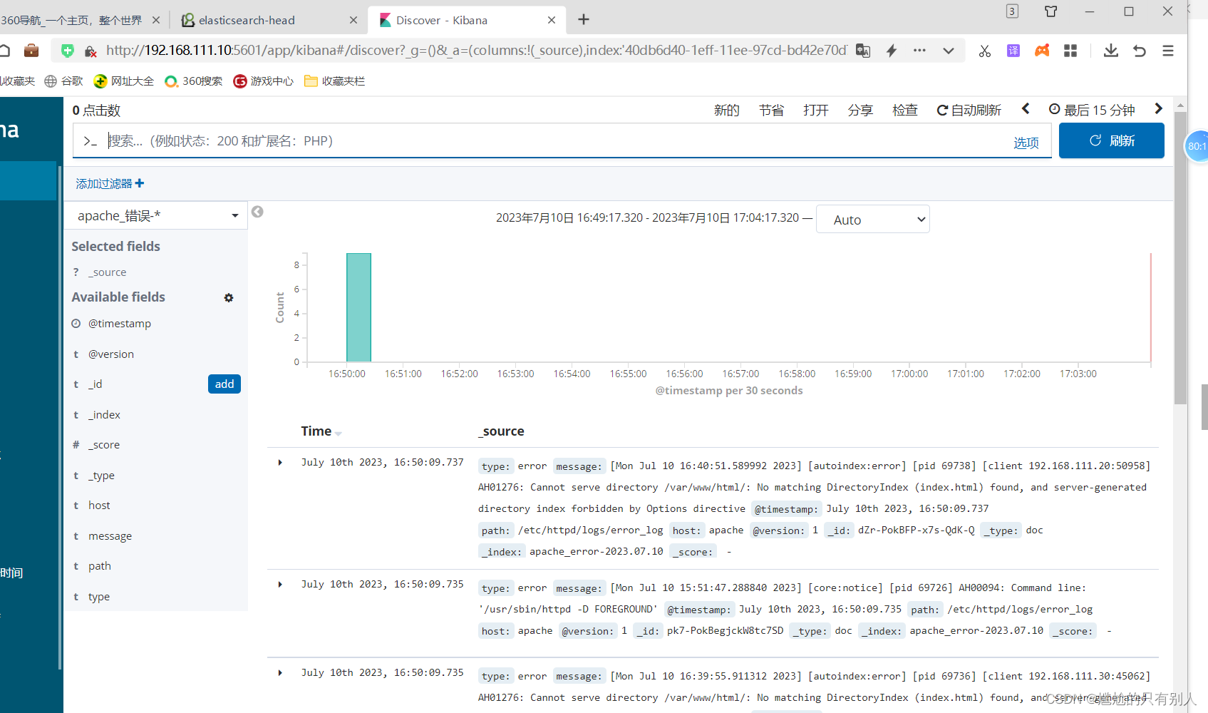1208x713 pixels.
Task: Click the undo closed tab icon
Action: click(1140, 51)
